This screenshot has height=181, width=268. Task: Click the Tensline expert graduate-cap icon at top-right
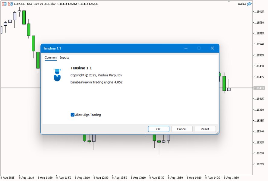click(x=250, y=4)
